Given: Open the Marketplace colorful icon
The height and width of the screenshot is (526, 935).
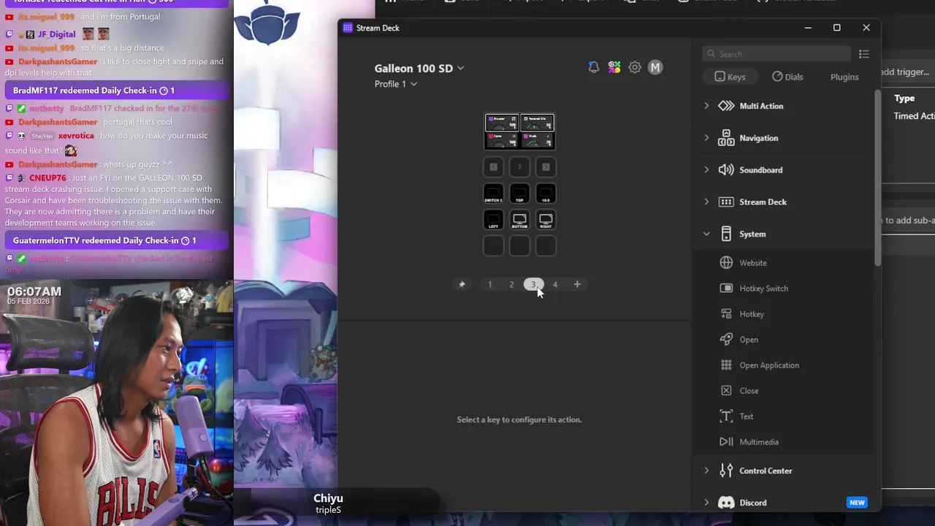Looking at the screenshot, I should 614,67.
